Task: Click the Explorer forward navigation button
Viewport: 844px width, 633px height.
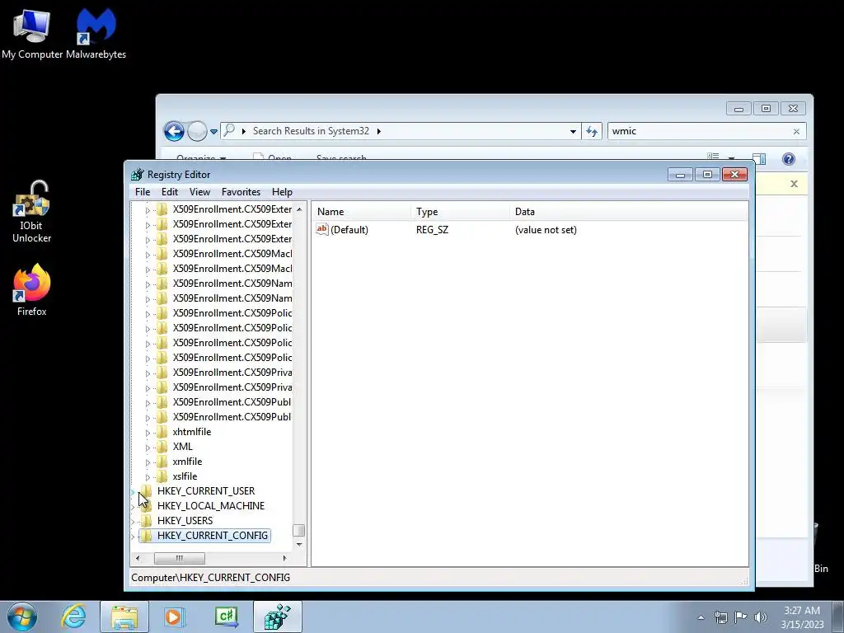Action: click(197, 131)
